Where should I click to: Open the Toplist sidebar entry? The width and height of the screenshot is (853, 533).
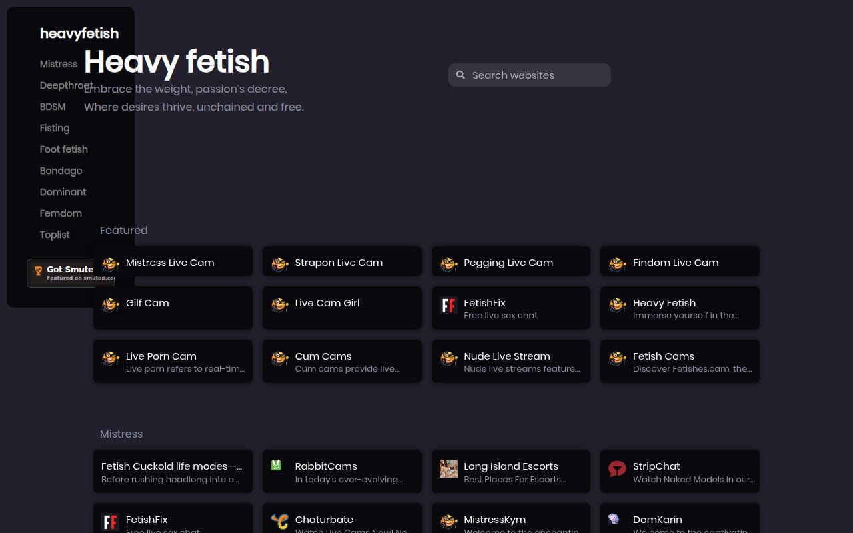[55, 235]
